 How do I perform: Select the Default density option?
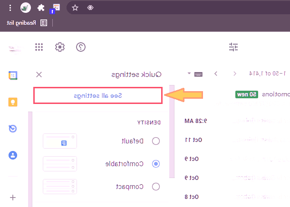(155, 141)
